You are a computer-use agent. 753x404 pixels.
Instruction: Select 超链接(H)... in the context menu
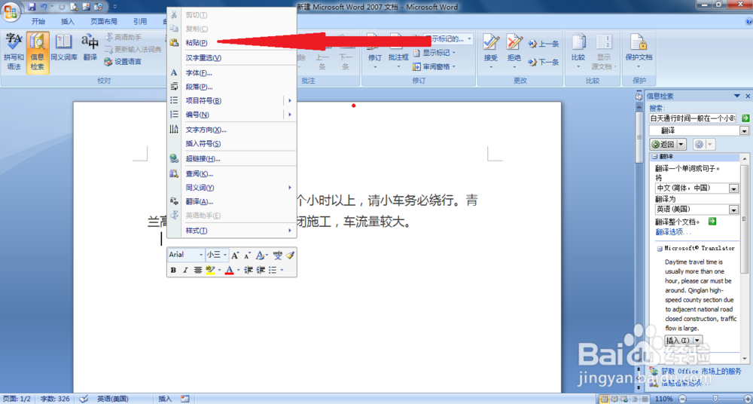click(x=231, y=159)
